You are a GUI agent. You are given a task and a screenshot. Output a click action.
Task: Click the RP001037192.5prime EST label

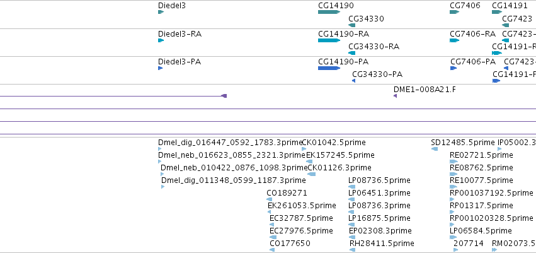point(491,193)
